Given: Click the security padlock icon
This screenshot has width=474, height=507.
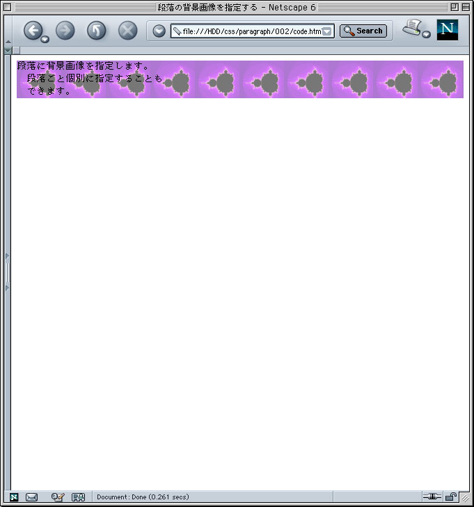Looking at the screenshot, I should click(x=450, y=497).
